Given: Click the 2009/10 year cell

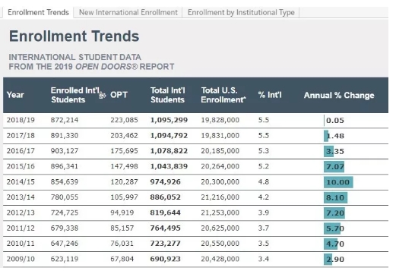Looking at the screenshot, I should pos(21,259).
